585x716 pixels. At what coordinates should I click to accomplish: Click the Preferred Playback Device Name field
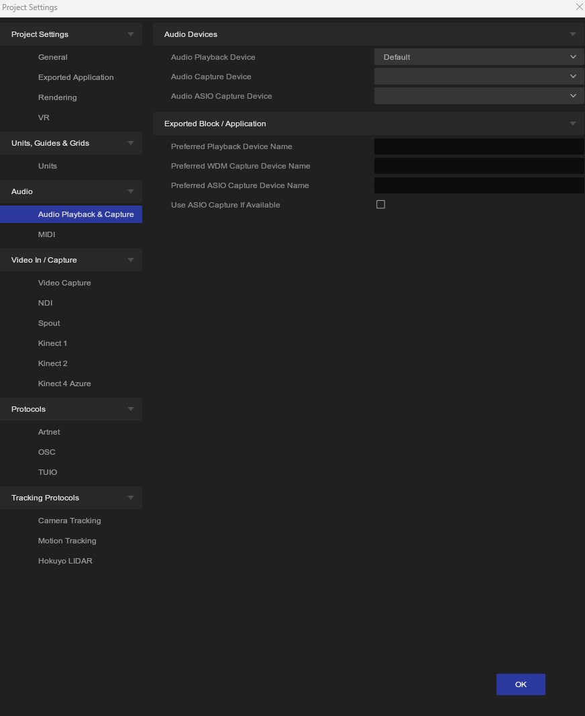click(478, 146)
